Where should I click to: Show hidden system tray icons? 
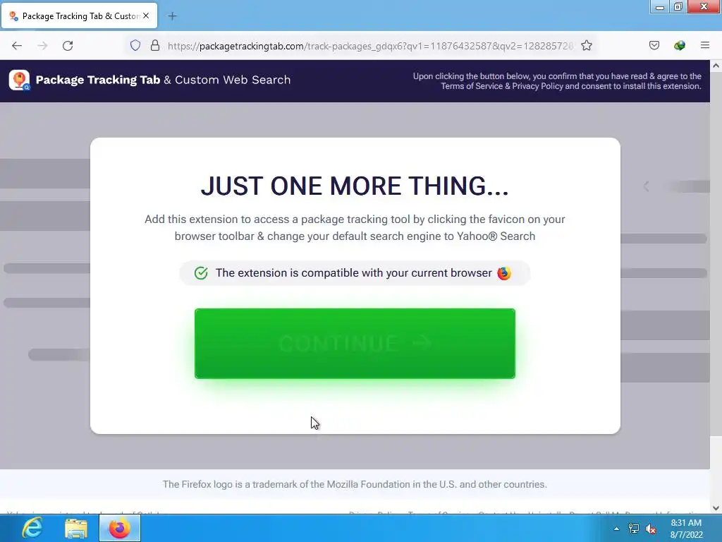[x=616, y=529]
